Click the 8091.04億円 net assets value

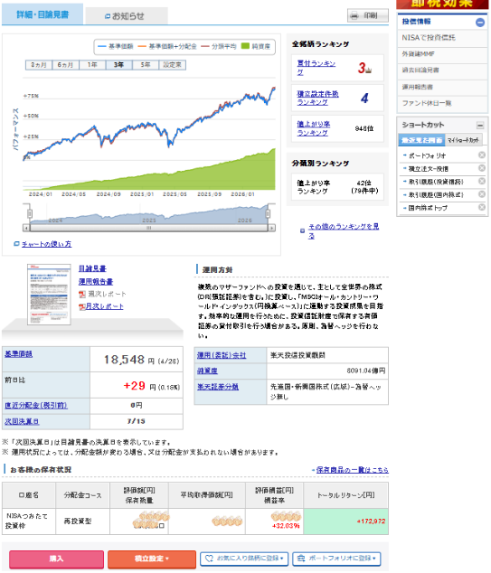click(x=366, y=371)
